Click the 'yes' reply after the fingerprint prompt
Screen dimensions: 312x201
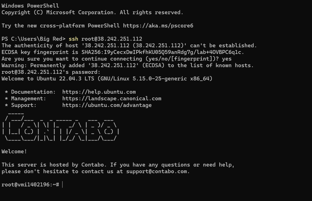227,59
